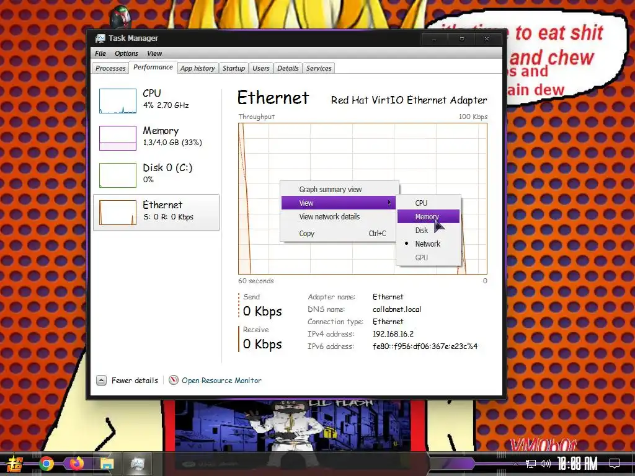Select the Ethernet graph thumbnail in sidebar
The height and width of the screenshot is (476, 635).
[118, 213]
